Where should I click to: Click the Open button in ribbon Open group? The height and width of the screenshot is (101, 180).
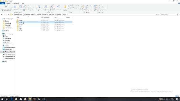coord(89,6)
